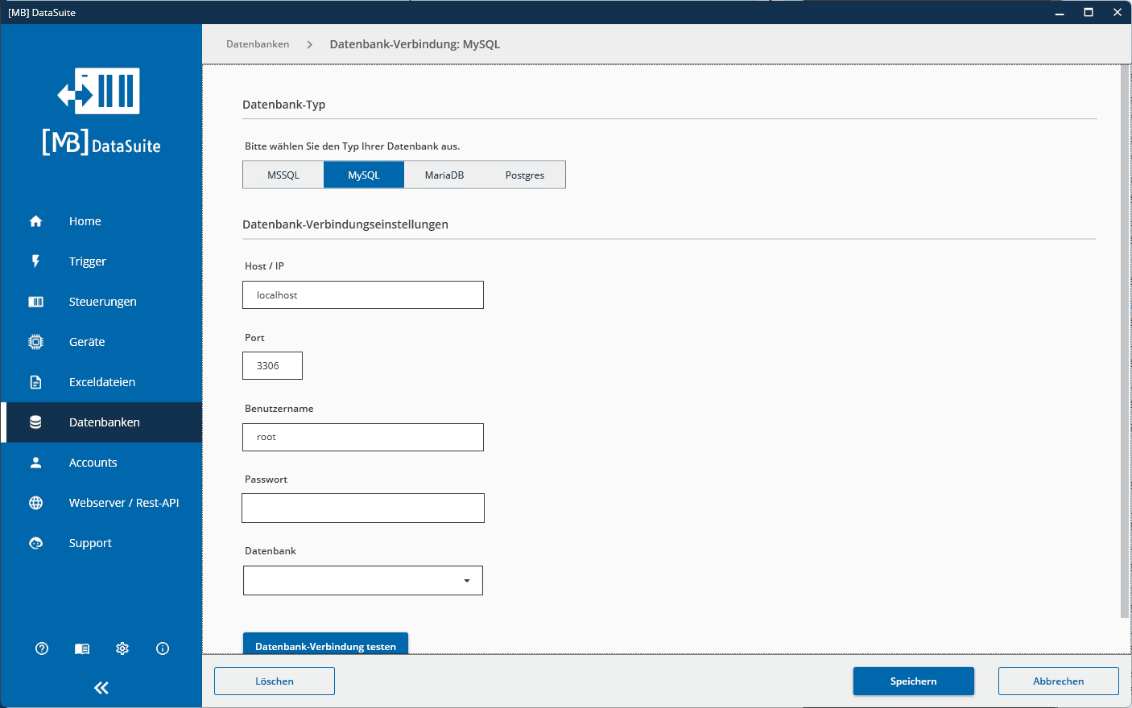Choose Postgres as database type
The height and width of the screenshot is (708, 1132).
point(525,175)
